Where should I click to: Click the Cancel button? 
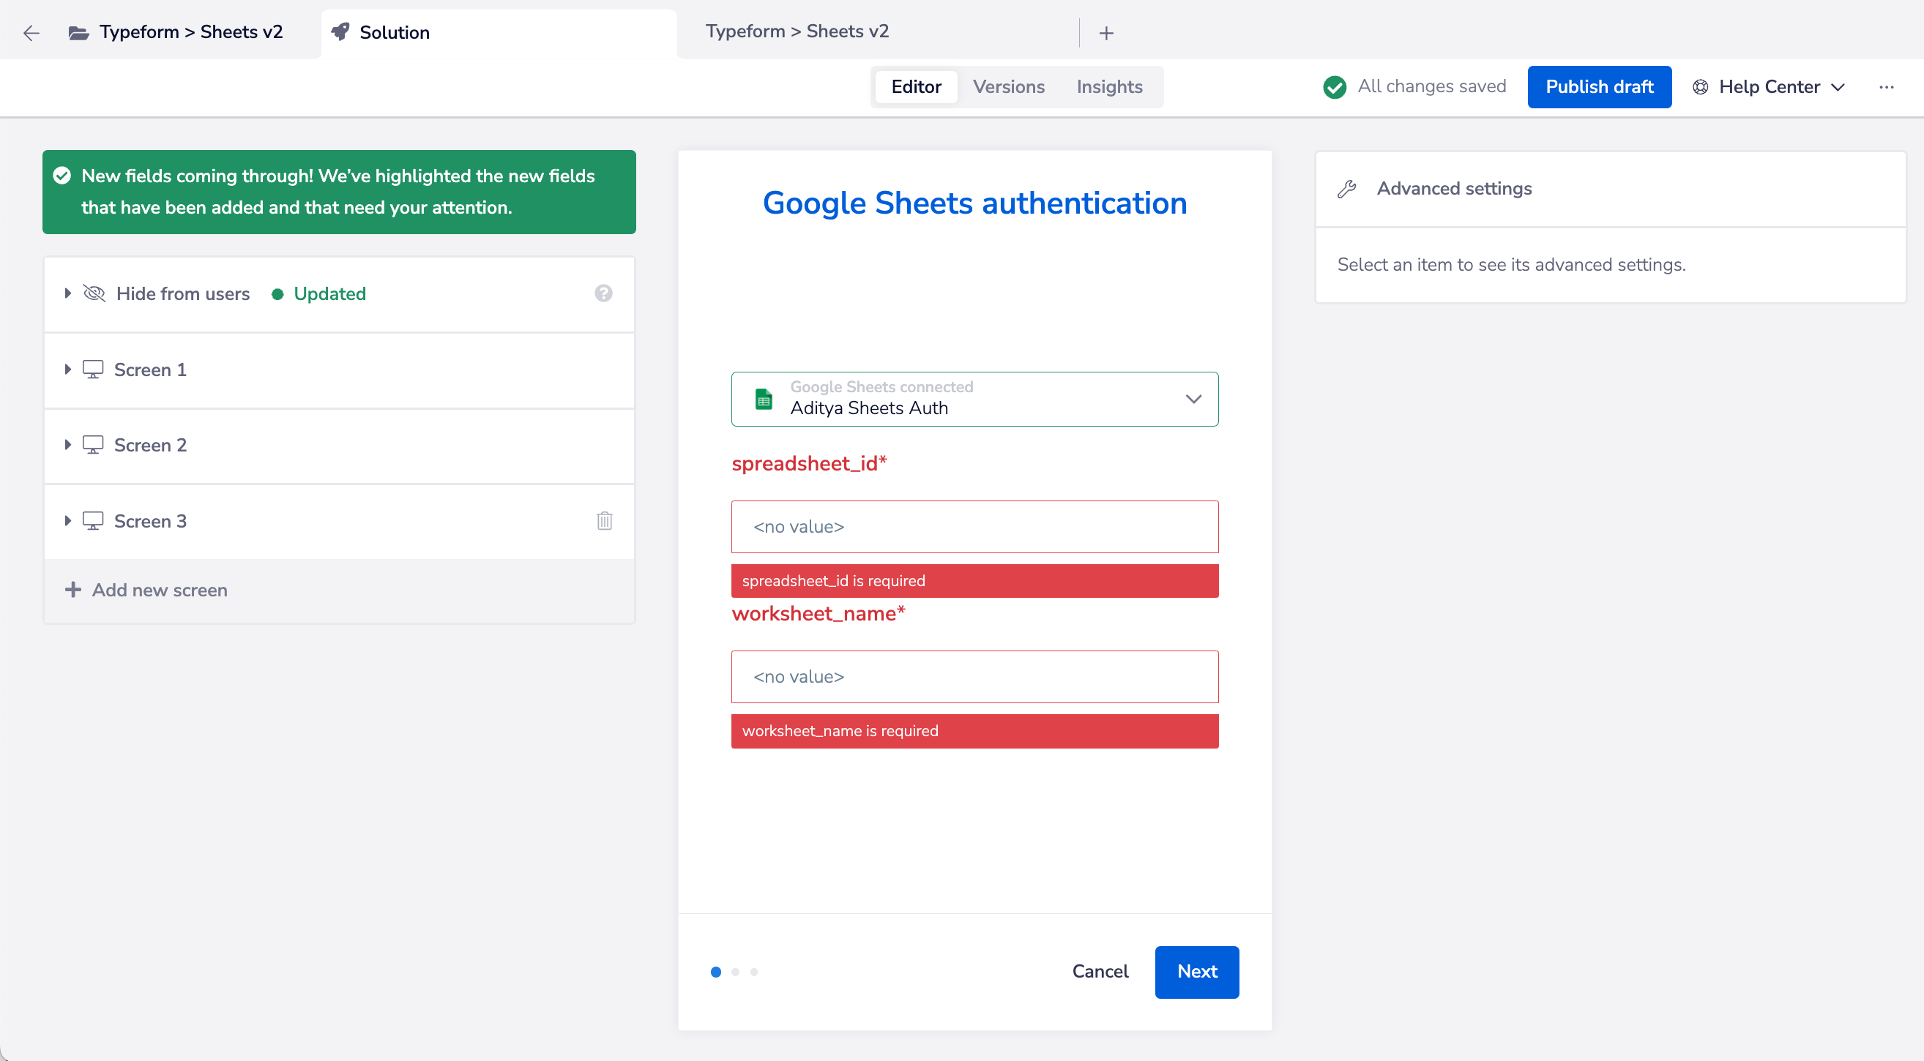click(x=1100, y=971)
